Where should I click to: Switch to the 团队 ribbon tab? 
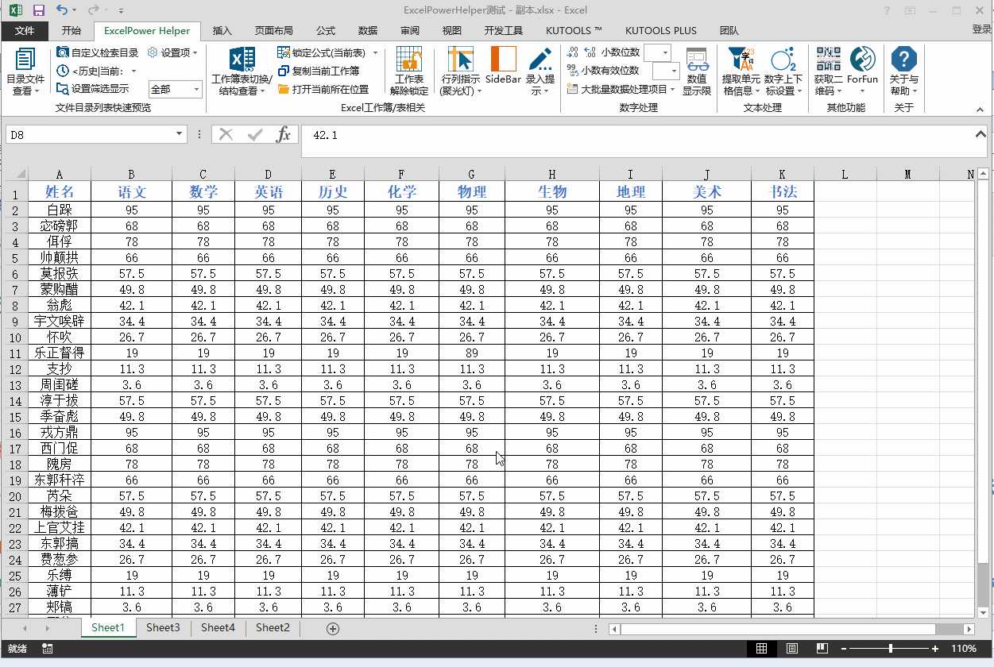pos(729,31)
